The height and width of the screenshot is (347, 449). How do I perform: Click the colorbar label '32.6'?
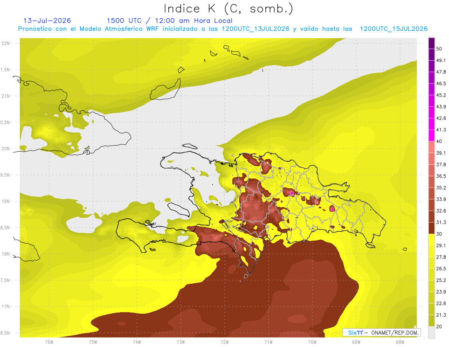click(x=441, y=211)
